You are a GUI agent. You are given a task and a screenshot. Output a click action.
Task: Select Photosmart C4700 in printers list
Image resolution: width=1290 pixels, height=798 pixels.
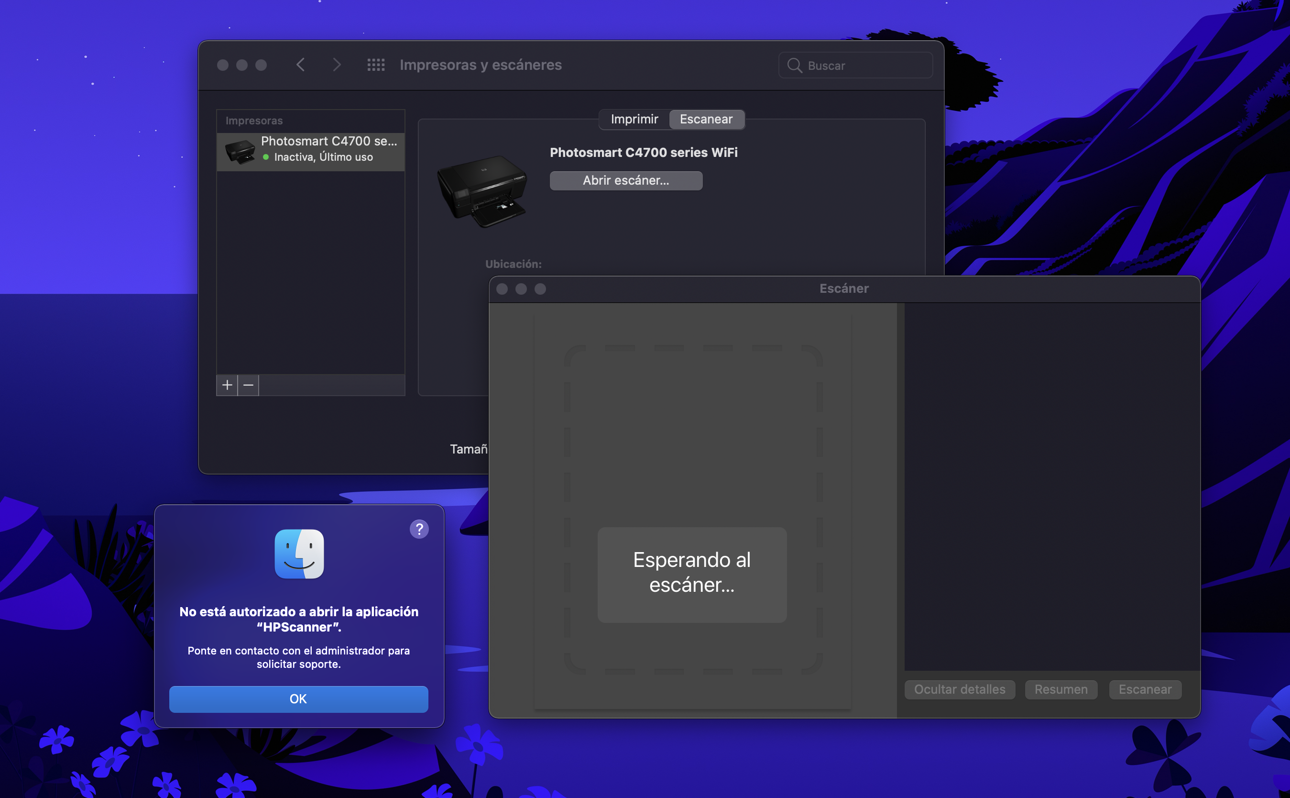311,149
